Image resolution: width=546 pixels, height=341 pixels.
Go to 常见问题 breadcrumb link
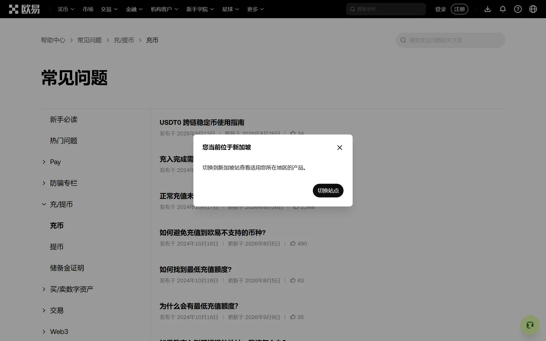coord(89,40)
